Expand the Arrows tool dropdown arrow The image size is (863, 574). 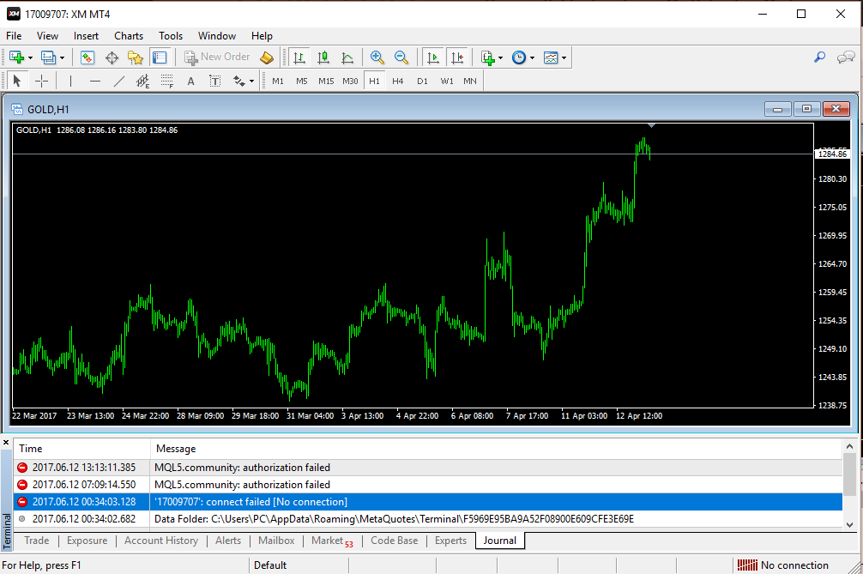tap(251, 82)
